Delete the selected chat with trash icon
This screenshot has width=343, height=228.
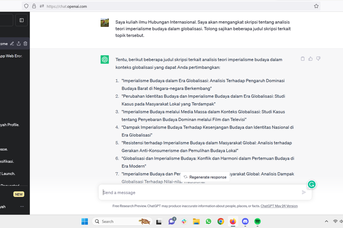tap(26, 44)
